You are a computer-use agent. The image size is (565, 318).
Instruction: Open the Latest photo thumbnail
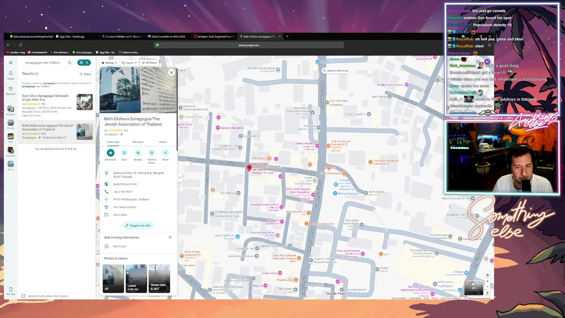click(136, 278)
